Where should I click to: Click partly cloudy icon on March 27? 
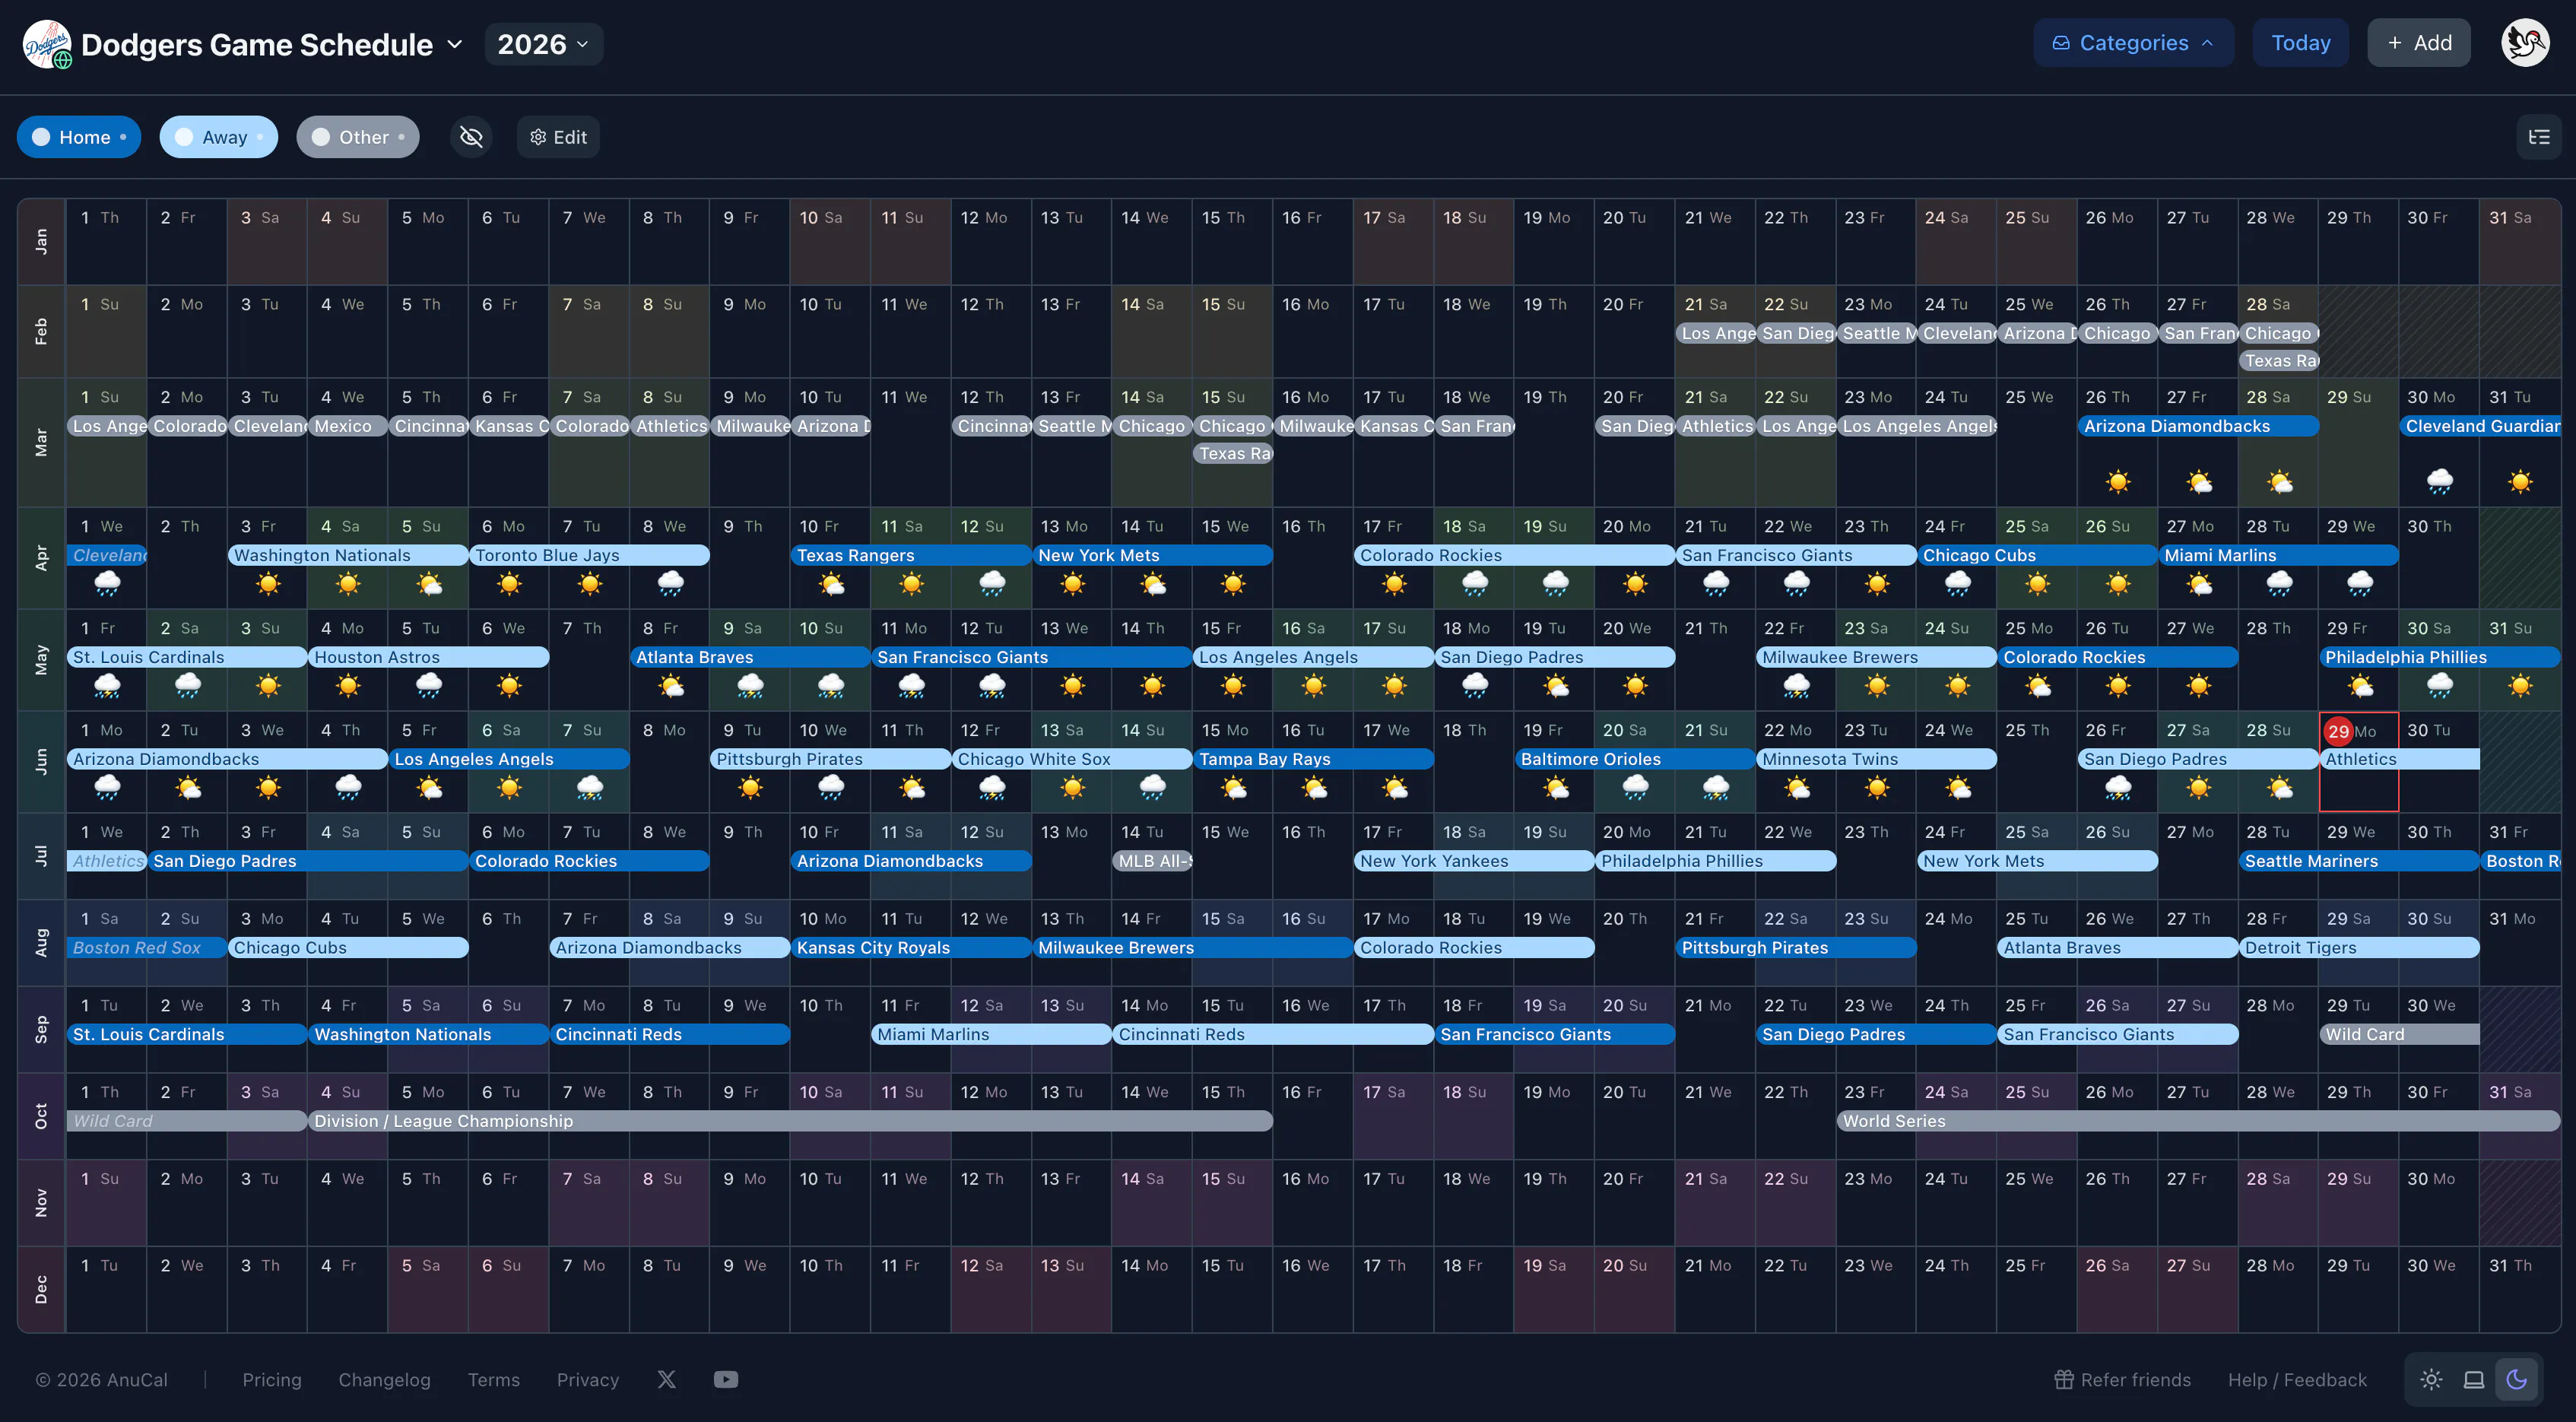(x=2199, y=482)
